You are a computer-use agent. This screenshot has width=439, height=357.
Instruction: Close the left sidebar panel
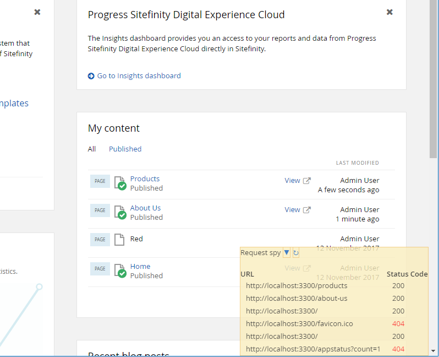tap(37, 12)
